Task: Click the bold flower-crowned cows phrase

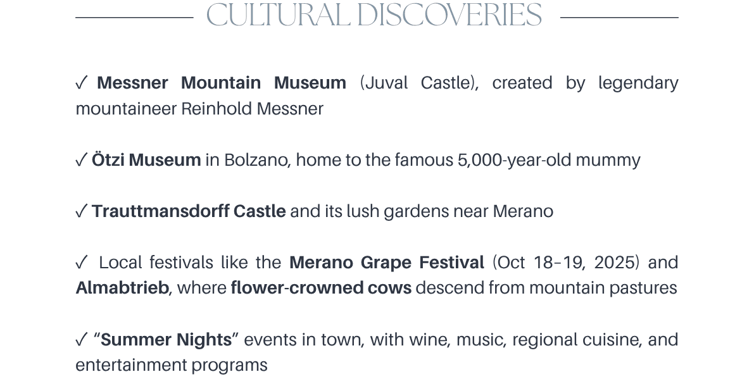Action: point(321,289)
